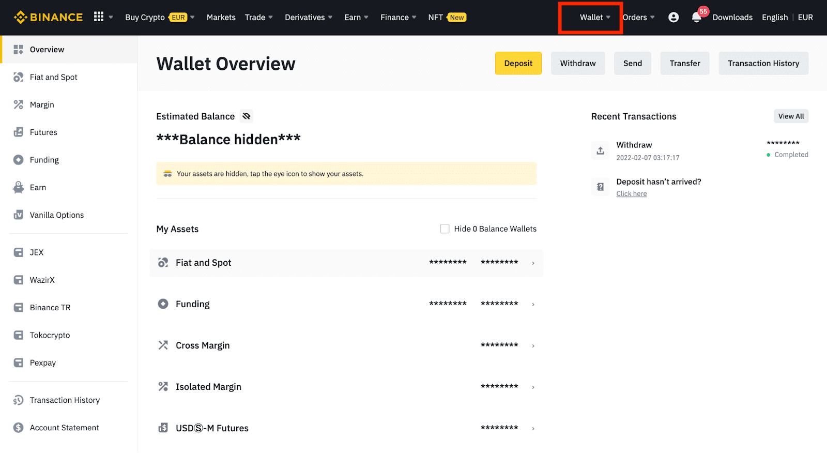Image resolution: width=827 pixels, height=453 pixels.
Task: Click the Funding asset row icon
Action: (163, 304)
